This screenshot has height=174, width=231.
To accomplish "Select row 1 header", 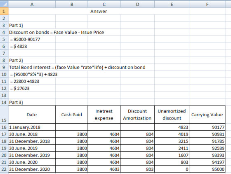I will coord(4,11).
